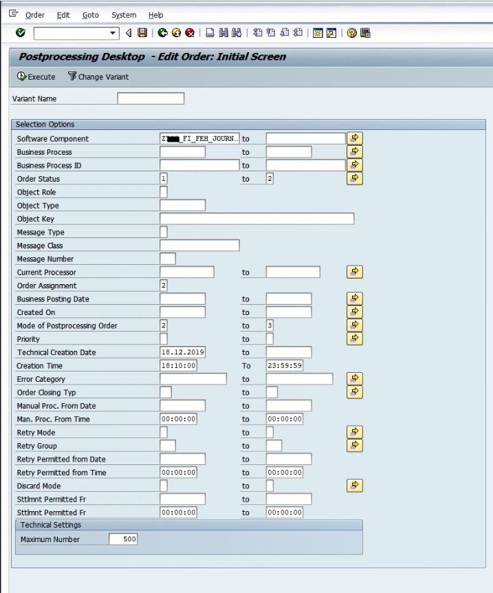This screenshot has width=493, height=593.
Task: Click the Generate Shortcut icon
Action: click(x=331, y=33)
